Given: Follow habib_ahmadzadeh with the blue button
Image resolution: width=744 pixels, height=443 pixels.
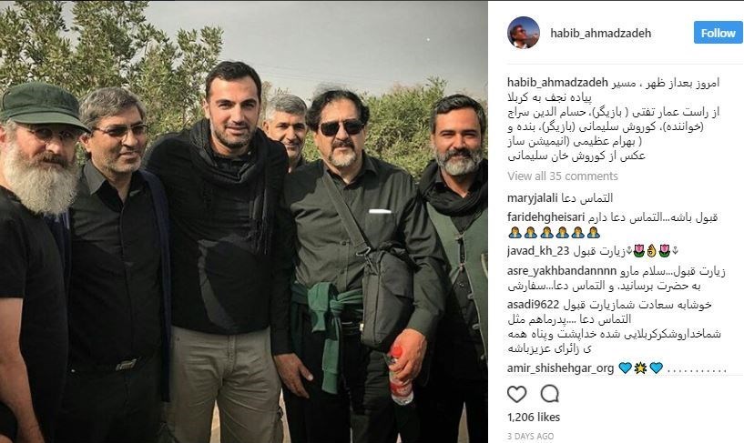Looking at the screenshot, I should (718, 33).
